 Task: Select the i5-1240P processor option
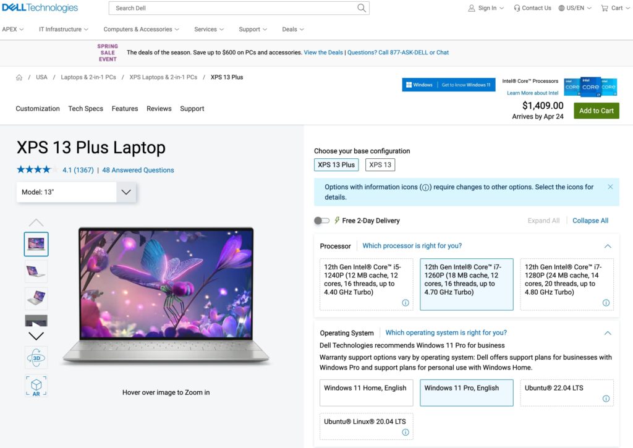tap(366, 284)
